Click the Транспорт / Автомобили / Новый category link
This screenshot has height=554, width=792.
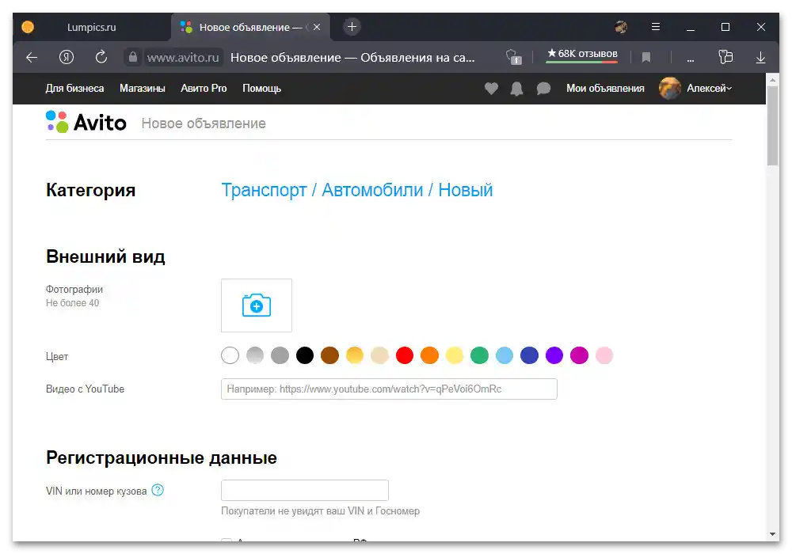tap(357, 190)
